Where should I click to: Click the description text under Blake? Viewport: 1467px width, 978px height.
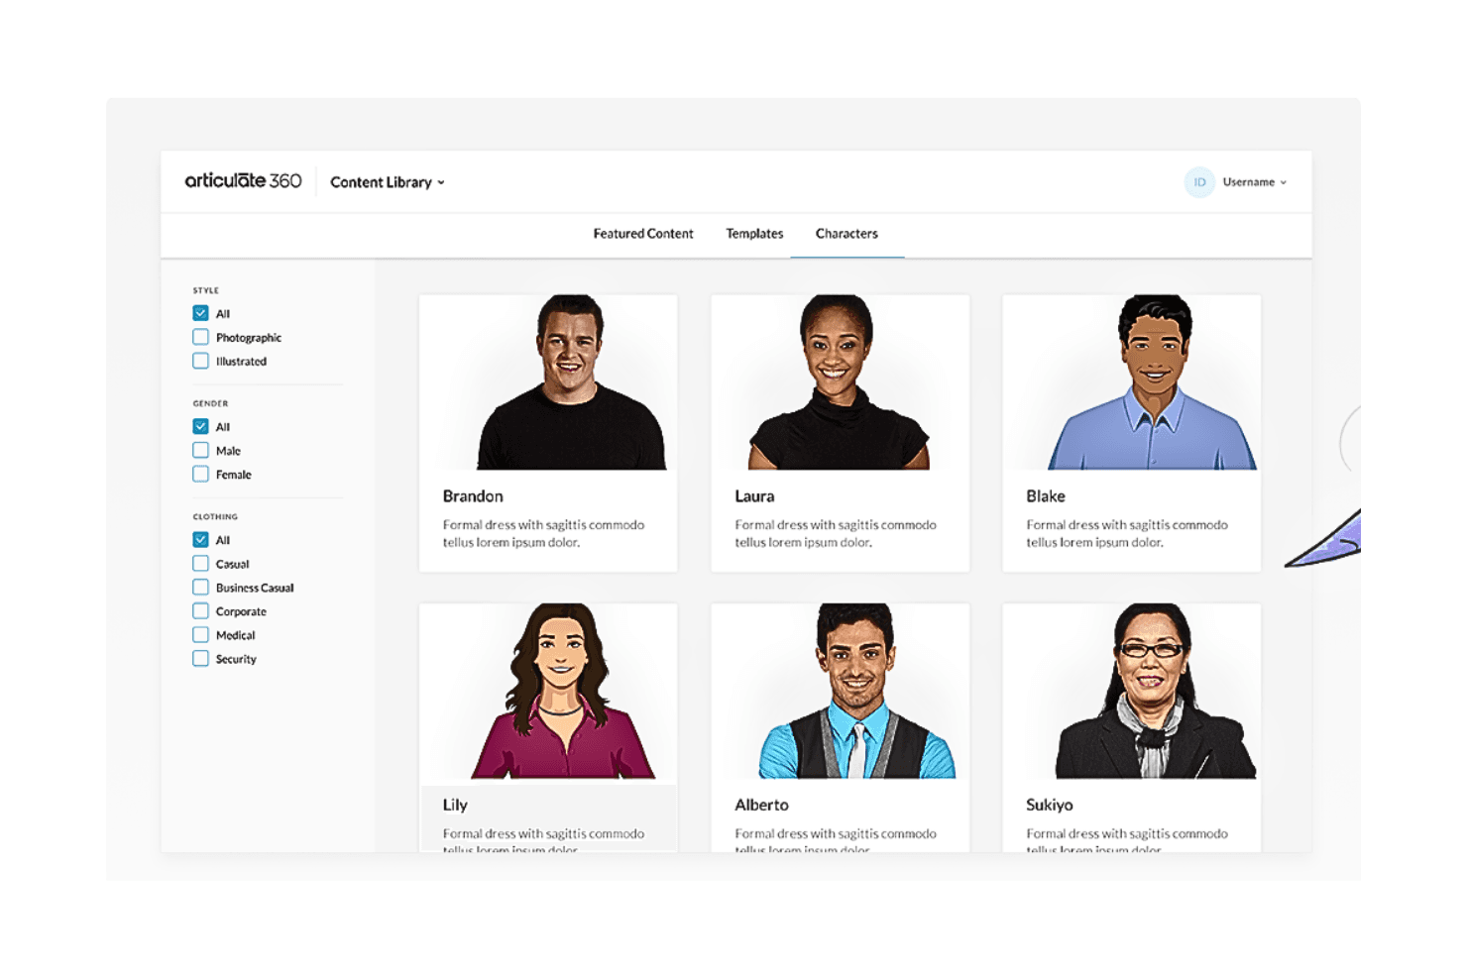point(1127,533)
